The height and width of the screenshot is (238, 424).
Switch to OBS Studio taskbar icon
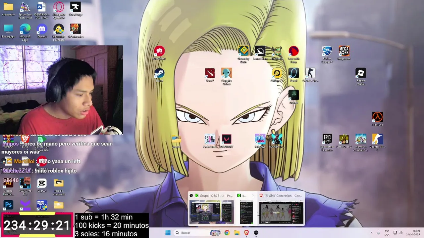(x=256, y=233)
